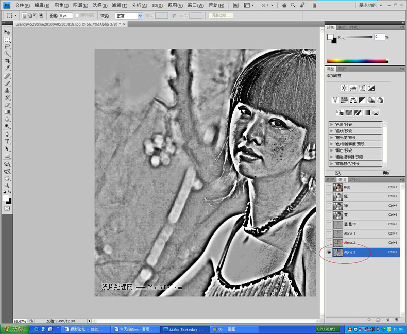Open the 图像 menu
Image resolution: width=407 pixels, height=334 pixels.
61,5
